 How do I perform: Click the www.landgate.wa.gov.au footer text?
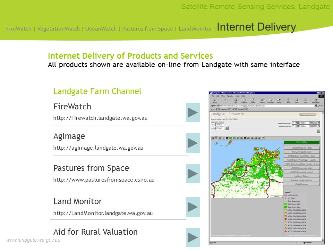(x=33, y=240)
